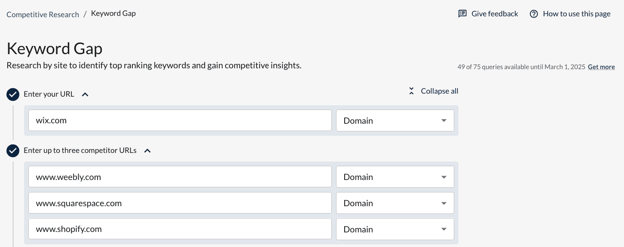Click the www.weebly.com competitor input
This screenshot has width=624, height=247.
click(180, 177)
